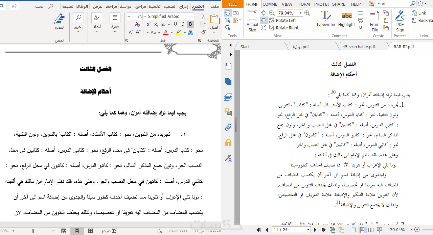Toggle superscript formatting in Word

pyautogui.click(x=148, y=24)
